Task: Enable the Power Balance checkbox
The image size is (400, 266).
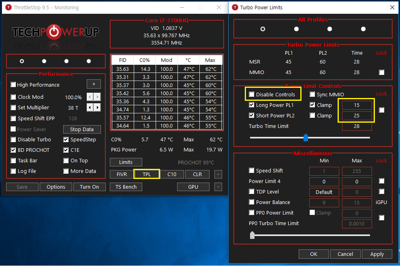Action: tap(252, 202)
